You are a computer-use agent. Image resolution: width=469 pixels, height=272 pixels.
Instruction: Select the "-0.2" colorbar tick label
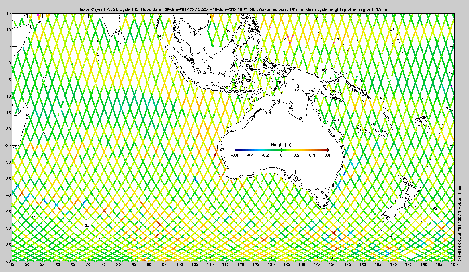pos(266,155)
